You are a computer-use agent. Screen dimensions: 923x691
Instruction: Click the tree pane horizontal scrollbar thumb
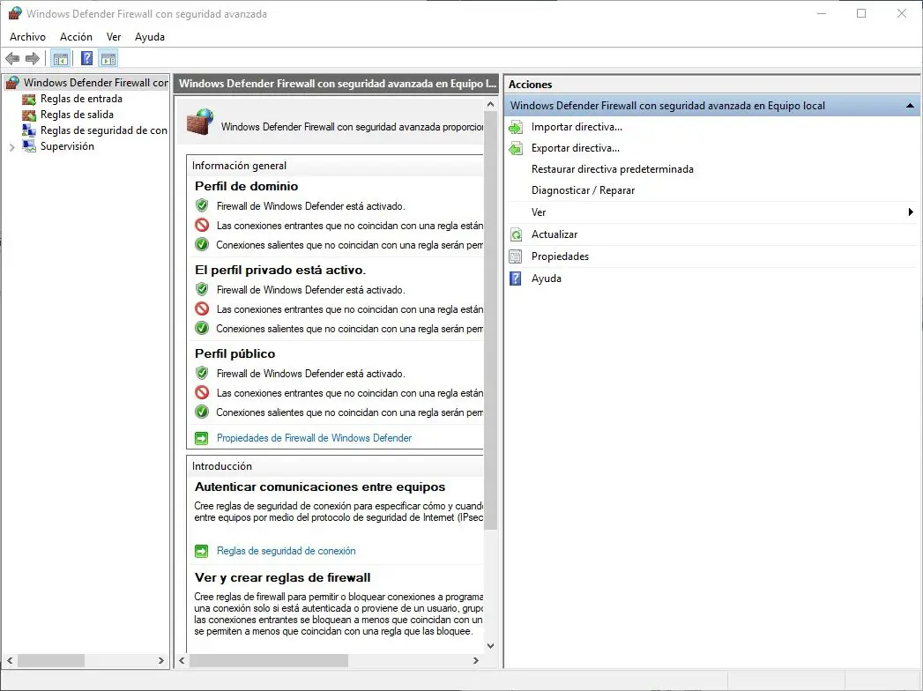50,661
